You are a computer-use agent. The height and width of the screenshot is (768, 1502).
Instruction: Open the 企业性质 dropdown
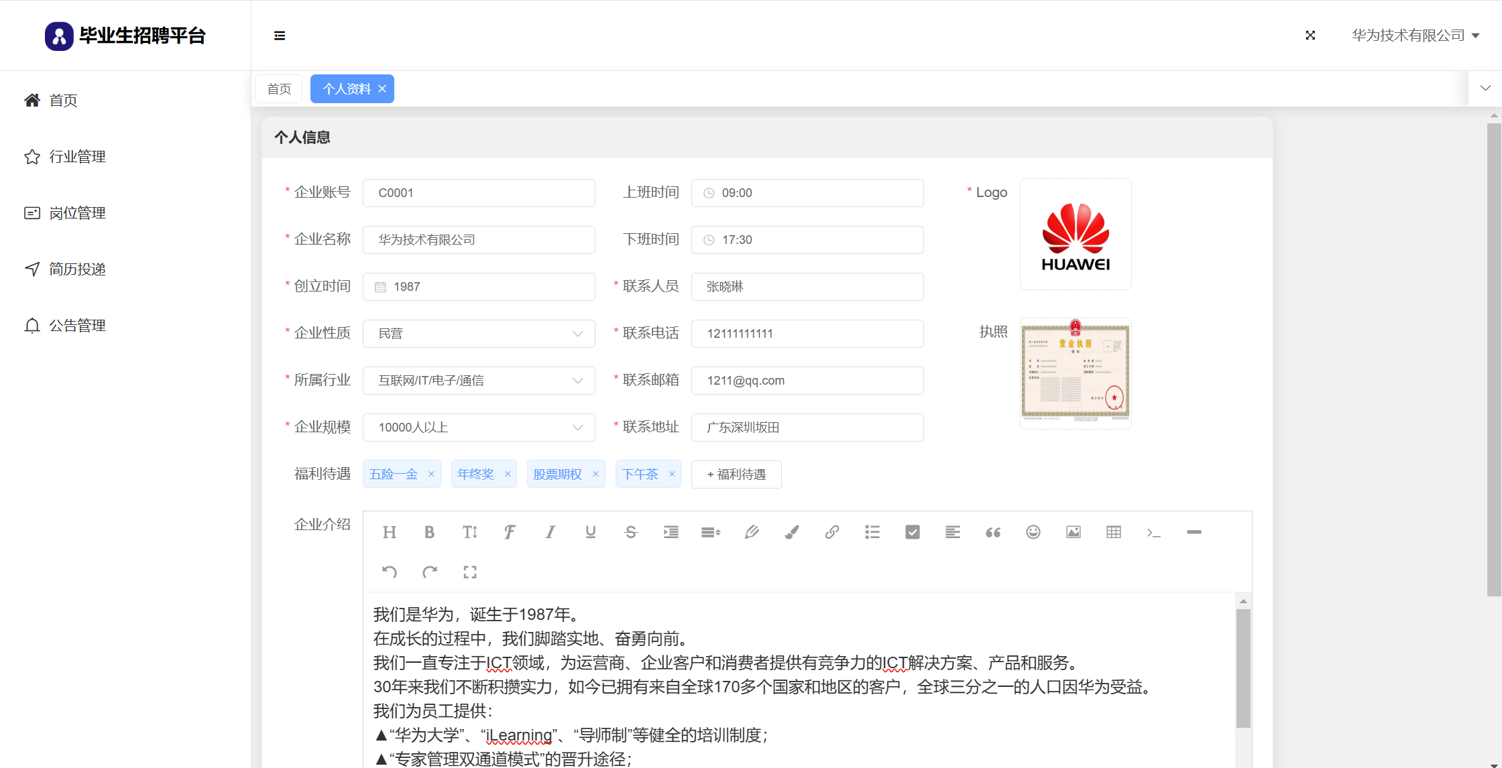coord(479,334)
